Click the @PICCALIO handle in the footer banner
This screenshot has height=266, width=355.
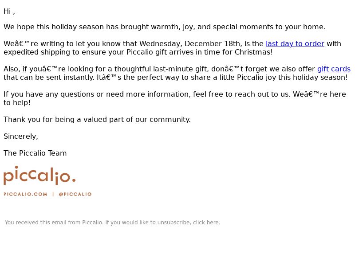tap(75, 194)
